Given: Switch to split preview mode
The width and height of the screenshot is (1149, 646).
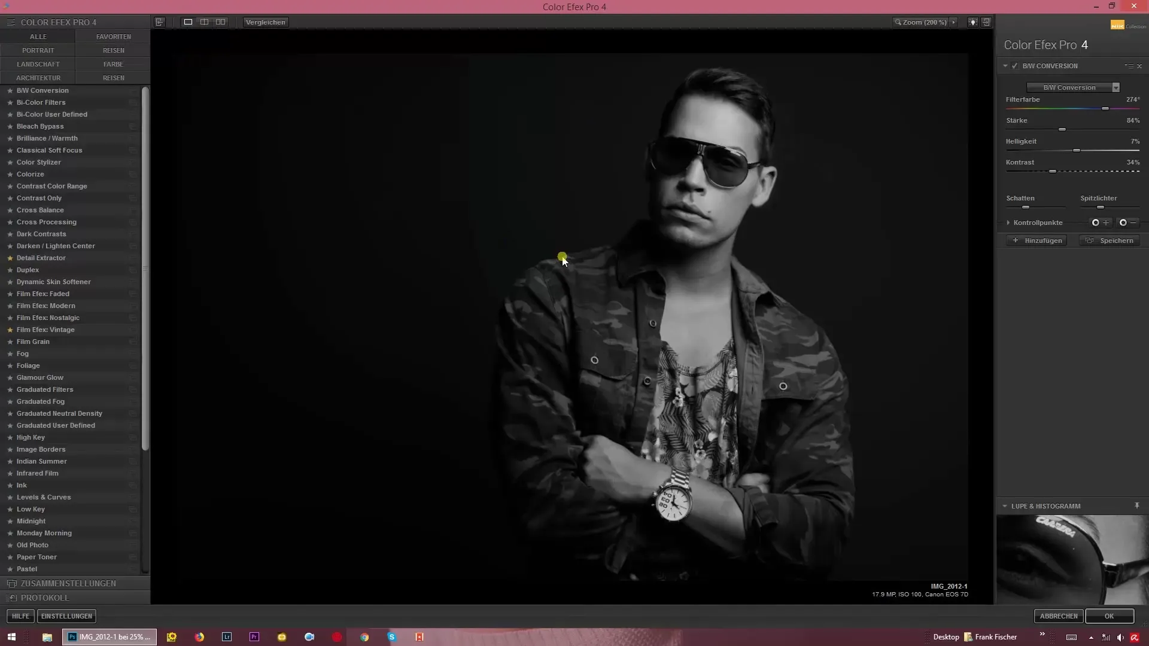Looking at the screenshot, I should (x=204, y=22).
